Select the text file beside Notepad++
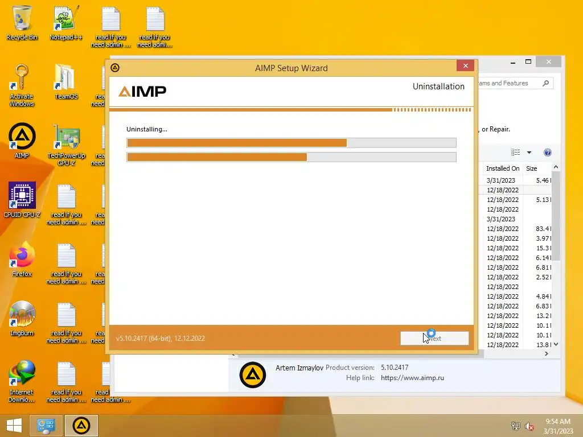Image resolution: width=583 pixels, height=437 pixels. 111,26
